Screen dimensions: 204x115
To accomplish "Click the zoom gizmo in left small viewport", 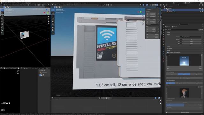I will pyautogui.click(x=49, y=16).
